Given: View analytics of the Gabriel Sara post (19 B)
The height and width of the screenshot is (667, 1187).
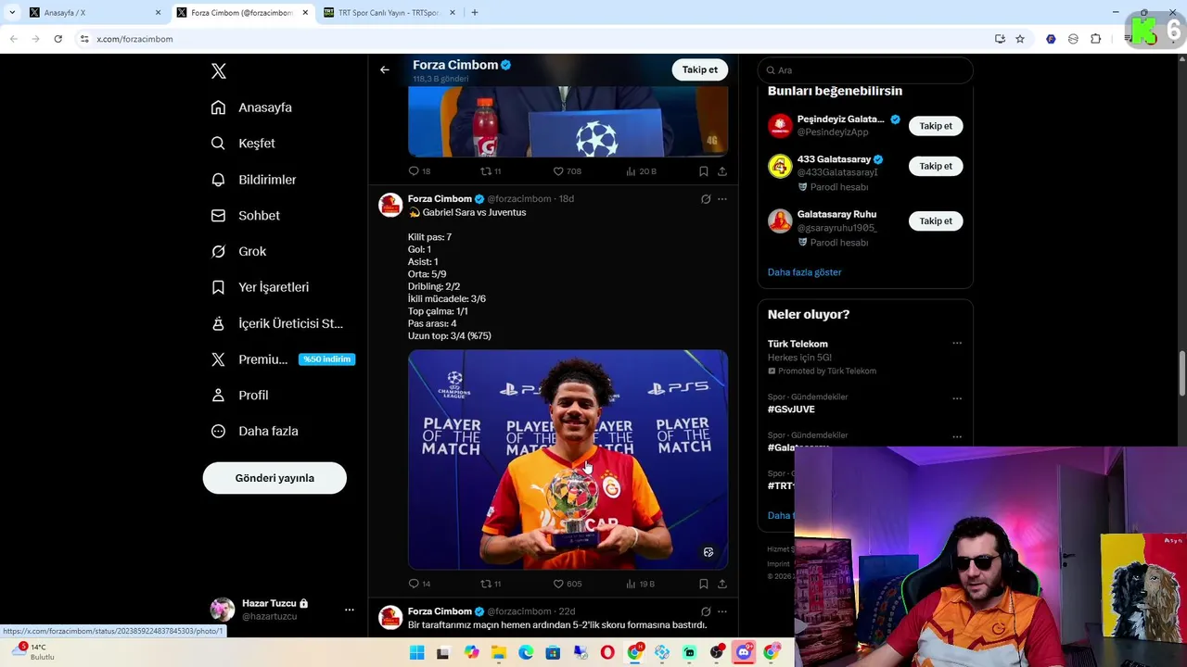Looking at the screenshot, I should coord(640,584).
